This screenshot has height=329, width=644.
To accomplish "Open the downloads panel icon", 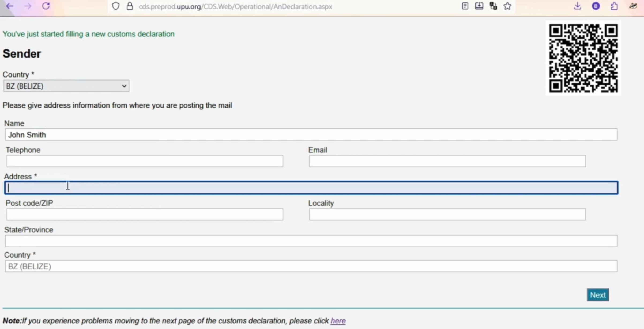I will 578,6.
